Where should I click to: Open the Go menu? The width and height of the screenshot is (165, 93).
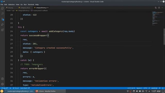click(22, 5)
